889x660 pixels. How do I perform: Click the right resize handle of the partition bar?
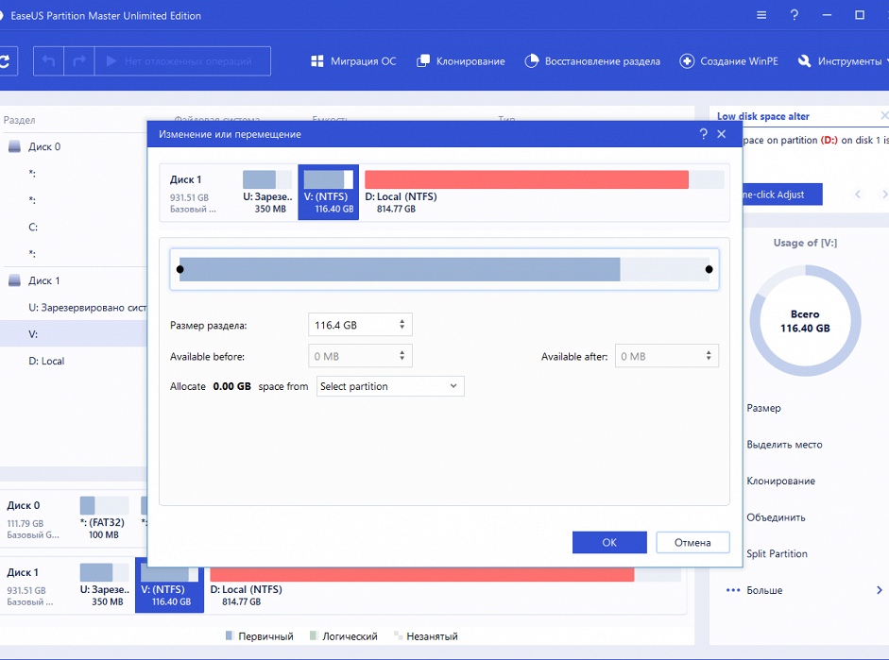[709, 269]
